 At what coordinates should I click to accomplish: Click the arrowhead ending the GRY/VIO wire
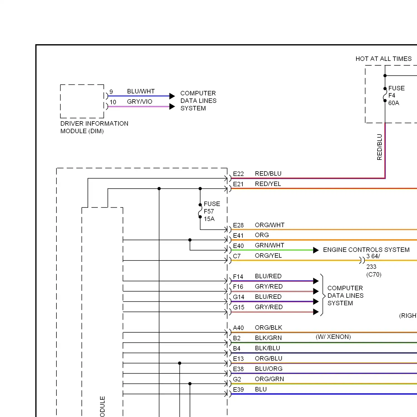pos(172,106)
